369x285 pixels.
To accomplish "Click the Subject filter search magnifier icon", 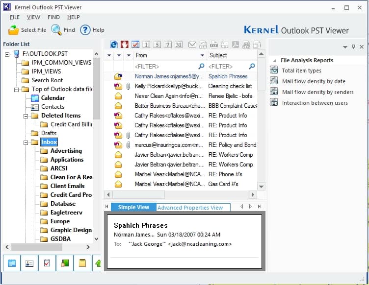I will click(252, 67).
